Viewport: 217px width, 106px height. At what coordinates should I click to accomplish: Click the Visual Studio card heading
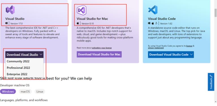pos(15,19)
